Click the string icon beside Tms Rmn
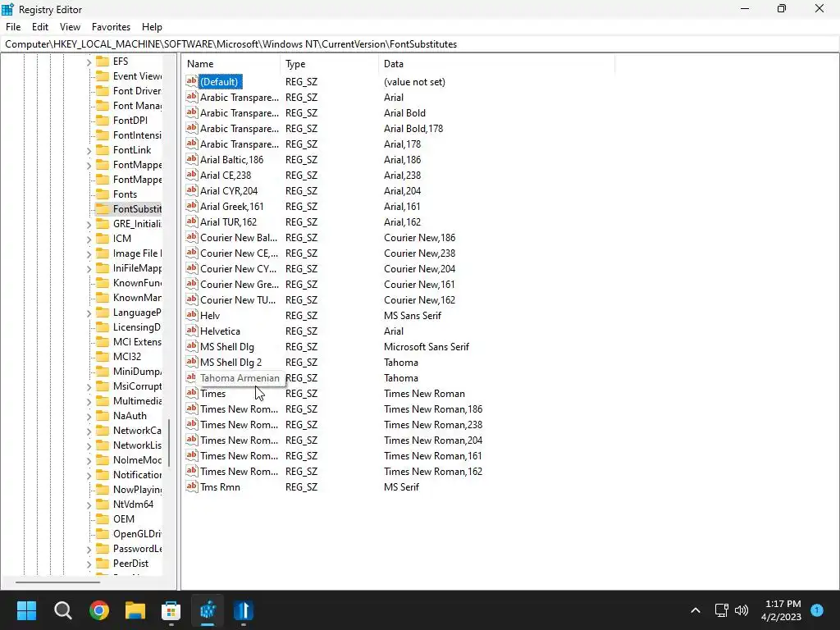Screen dimensions: 840x630 coord(192,486)
